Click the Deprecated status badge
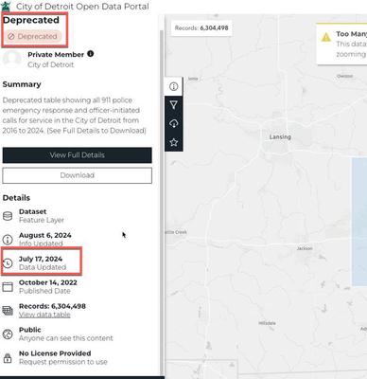 [x=33, y=36]
